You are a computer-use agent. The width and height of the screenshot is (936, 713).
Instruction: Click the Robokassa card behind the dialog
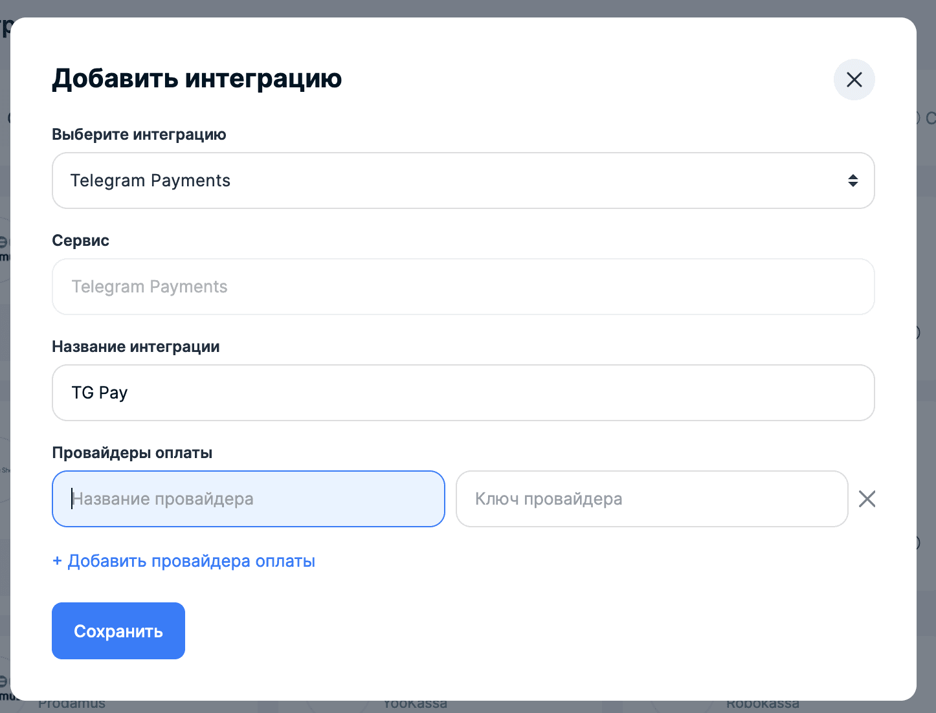point(763,706)
